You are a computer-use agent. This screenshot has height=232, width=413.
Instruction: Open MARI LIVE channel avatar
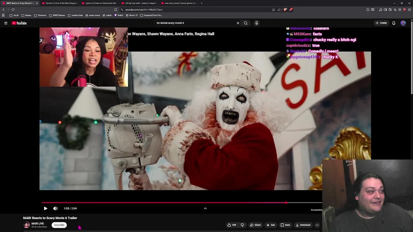coord(26,225)
